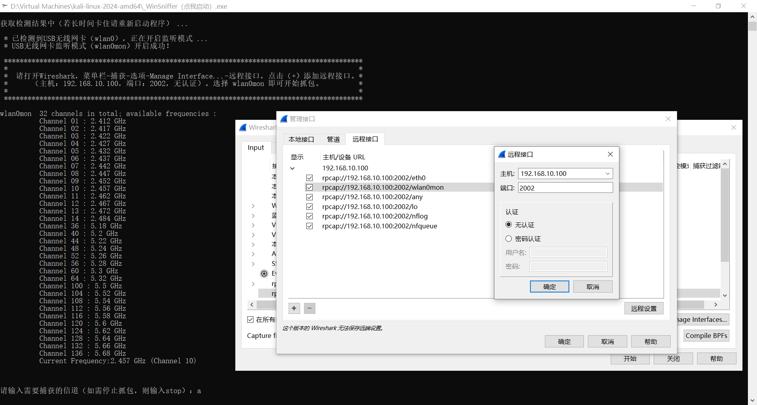Click 取消 in the 远程接口 dialog
The image size is (757, 405).
tap(593, 287)
